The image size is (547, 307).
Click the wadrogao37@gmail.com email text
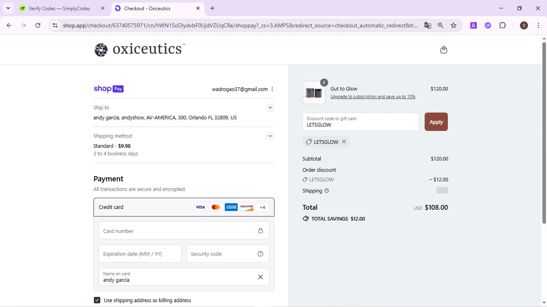240,89
